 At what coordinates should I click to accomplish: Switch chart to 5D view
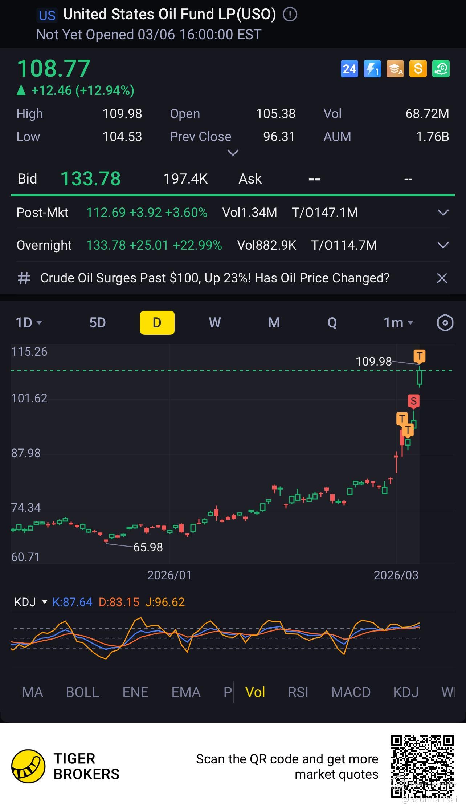97,323
